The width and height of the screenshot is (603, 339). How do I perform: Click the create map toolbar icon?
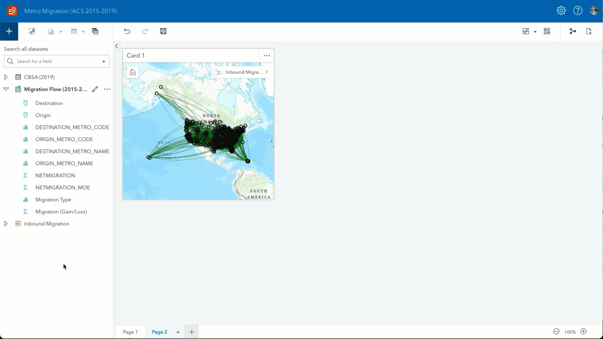[32, 31]
